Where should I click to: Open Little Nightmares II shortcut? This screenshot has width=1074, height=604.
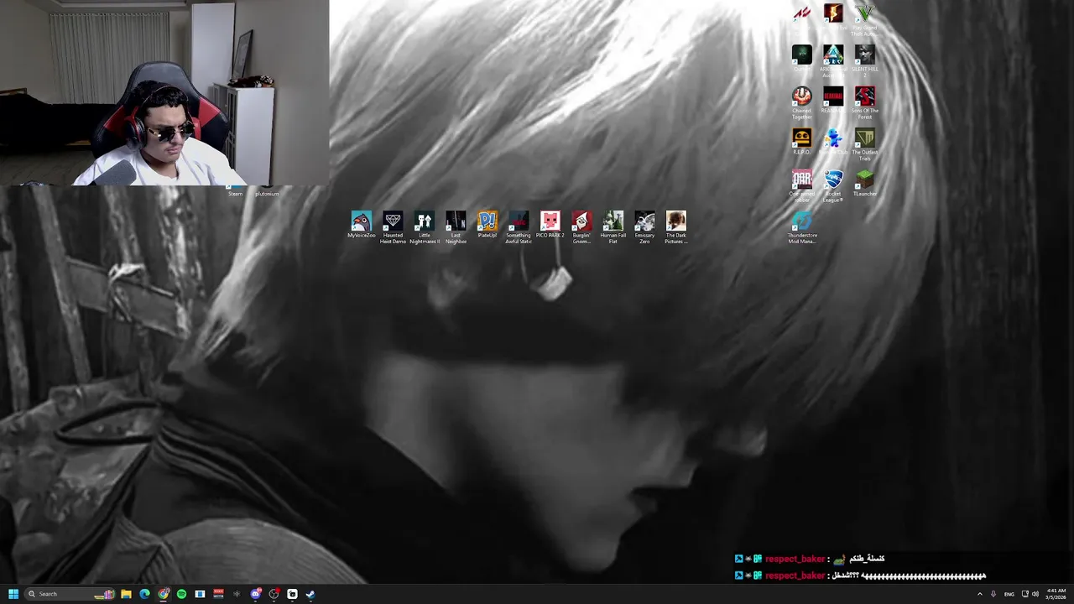pos(425,226)
